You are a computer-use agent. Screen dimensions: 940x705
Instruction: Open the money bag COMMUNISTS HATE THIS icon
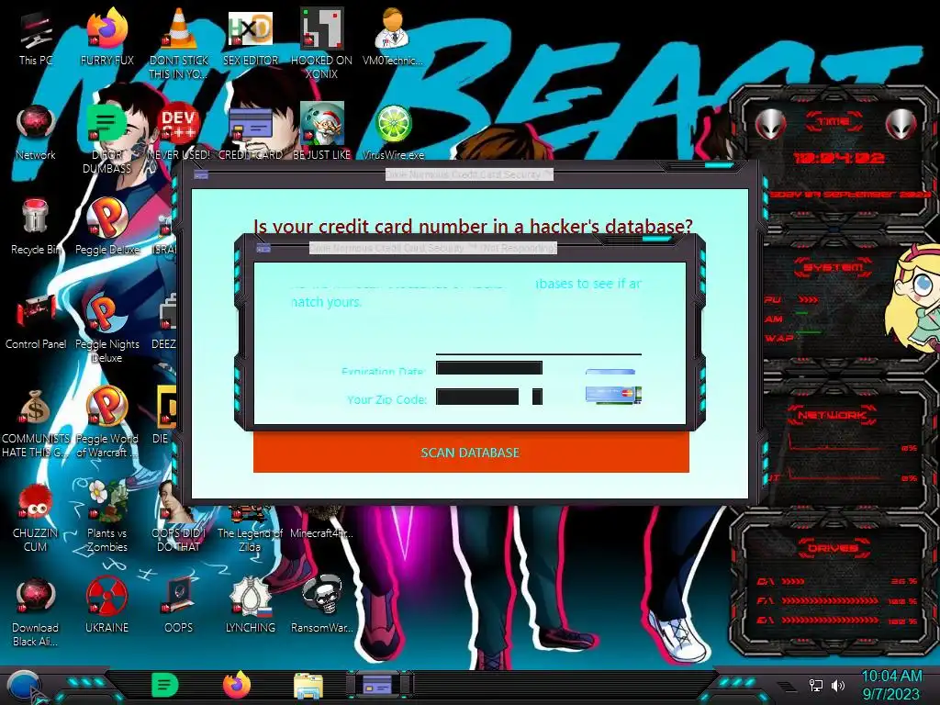tap(36, 422)
